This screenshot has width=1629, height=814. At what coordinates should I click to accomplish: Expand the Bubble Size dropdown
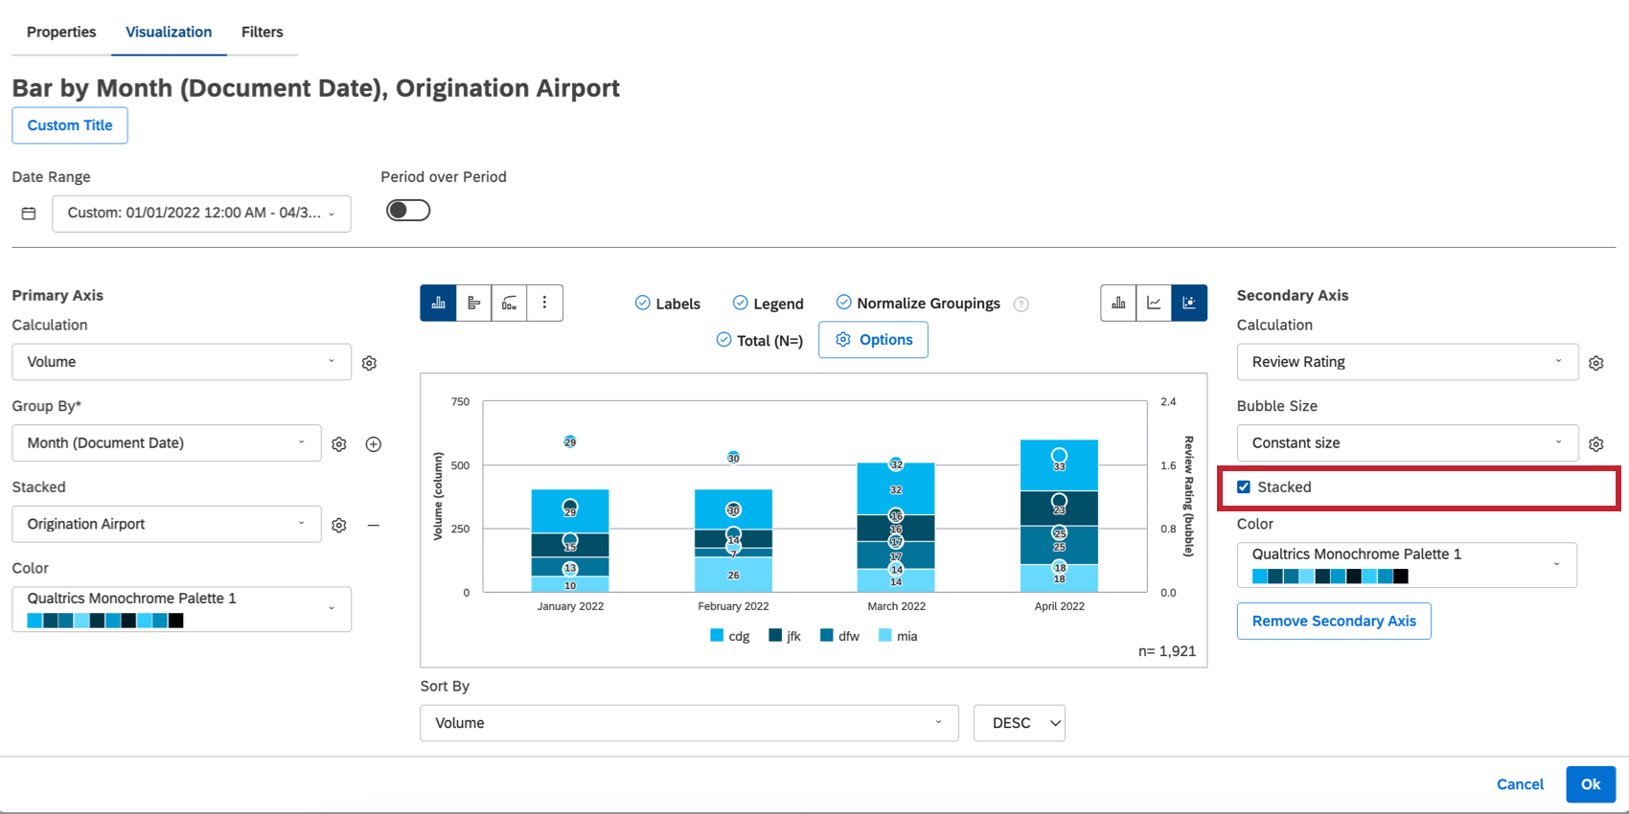pos(1407,443)
